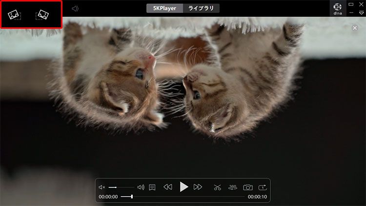Click the elapsed time 00:00:00
The width and height of the screenshot is (366, 206).
point(108,197)
